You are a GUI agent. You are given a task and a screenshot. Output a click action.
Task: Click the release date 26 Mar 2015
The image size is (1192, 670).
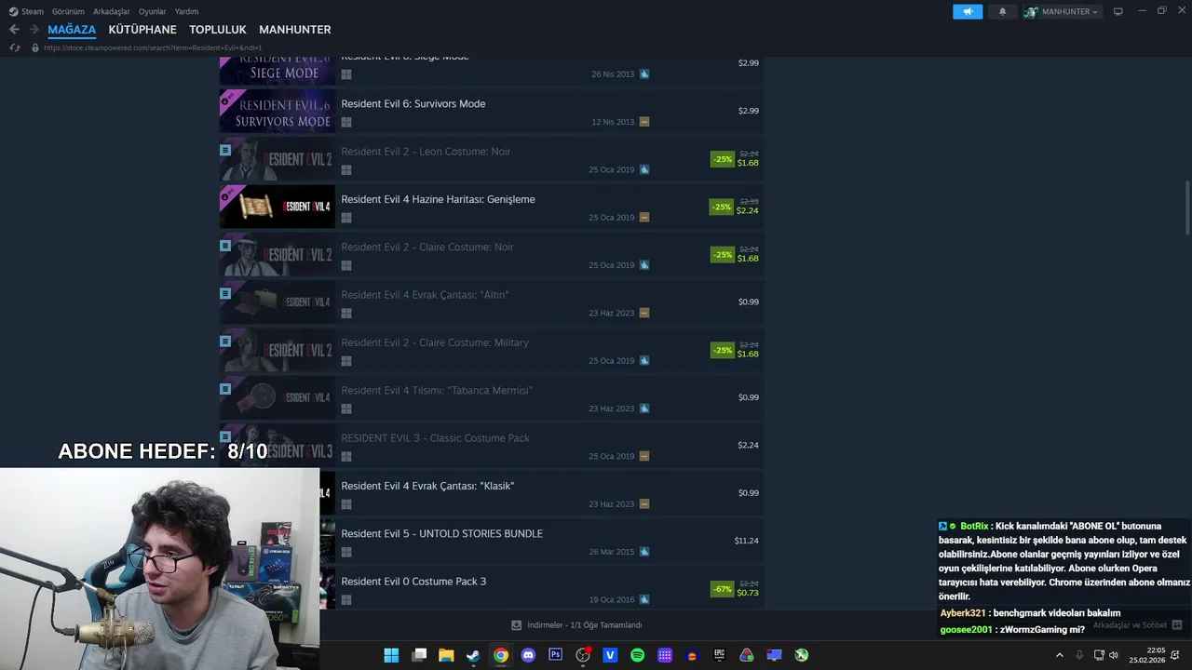tap(611, 552)
